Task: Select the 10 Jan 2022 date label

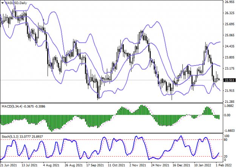Action: point(203,165)
